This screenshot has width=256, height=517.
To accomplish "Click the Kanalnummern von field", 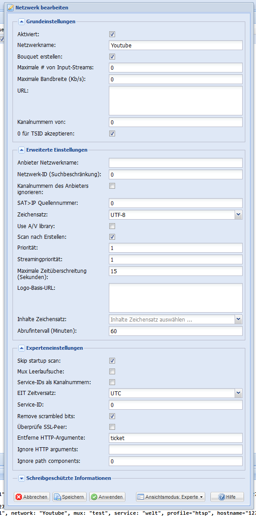I will [x=175, y=123].
